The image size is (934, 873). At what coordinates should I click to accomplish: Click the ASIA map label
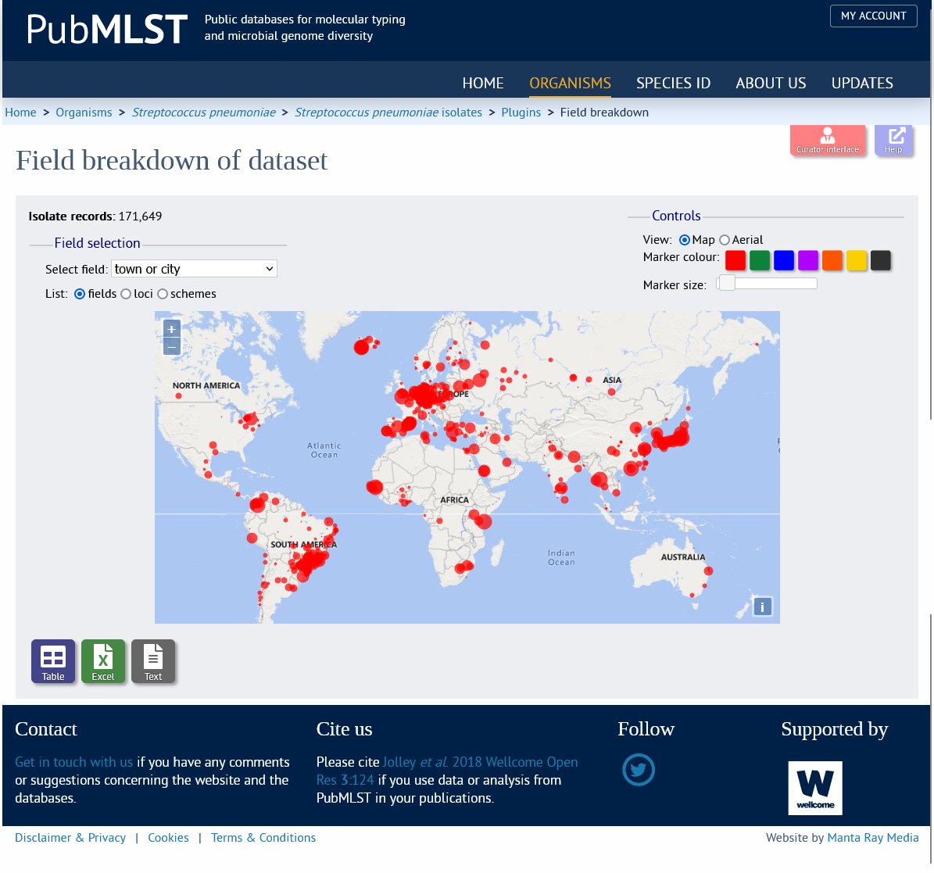pyautogui.click(x=612, y=380)
